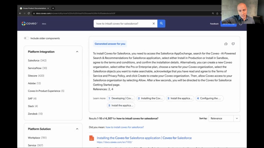Screen dimensions: 264x148
Task: Click the orange document icon of the first result
Action: click(x=91, y=138)
